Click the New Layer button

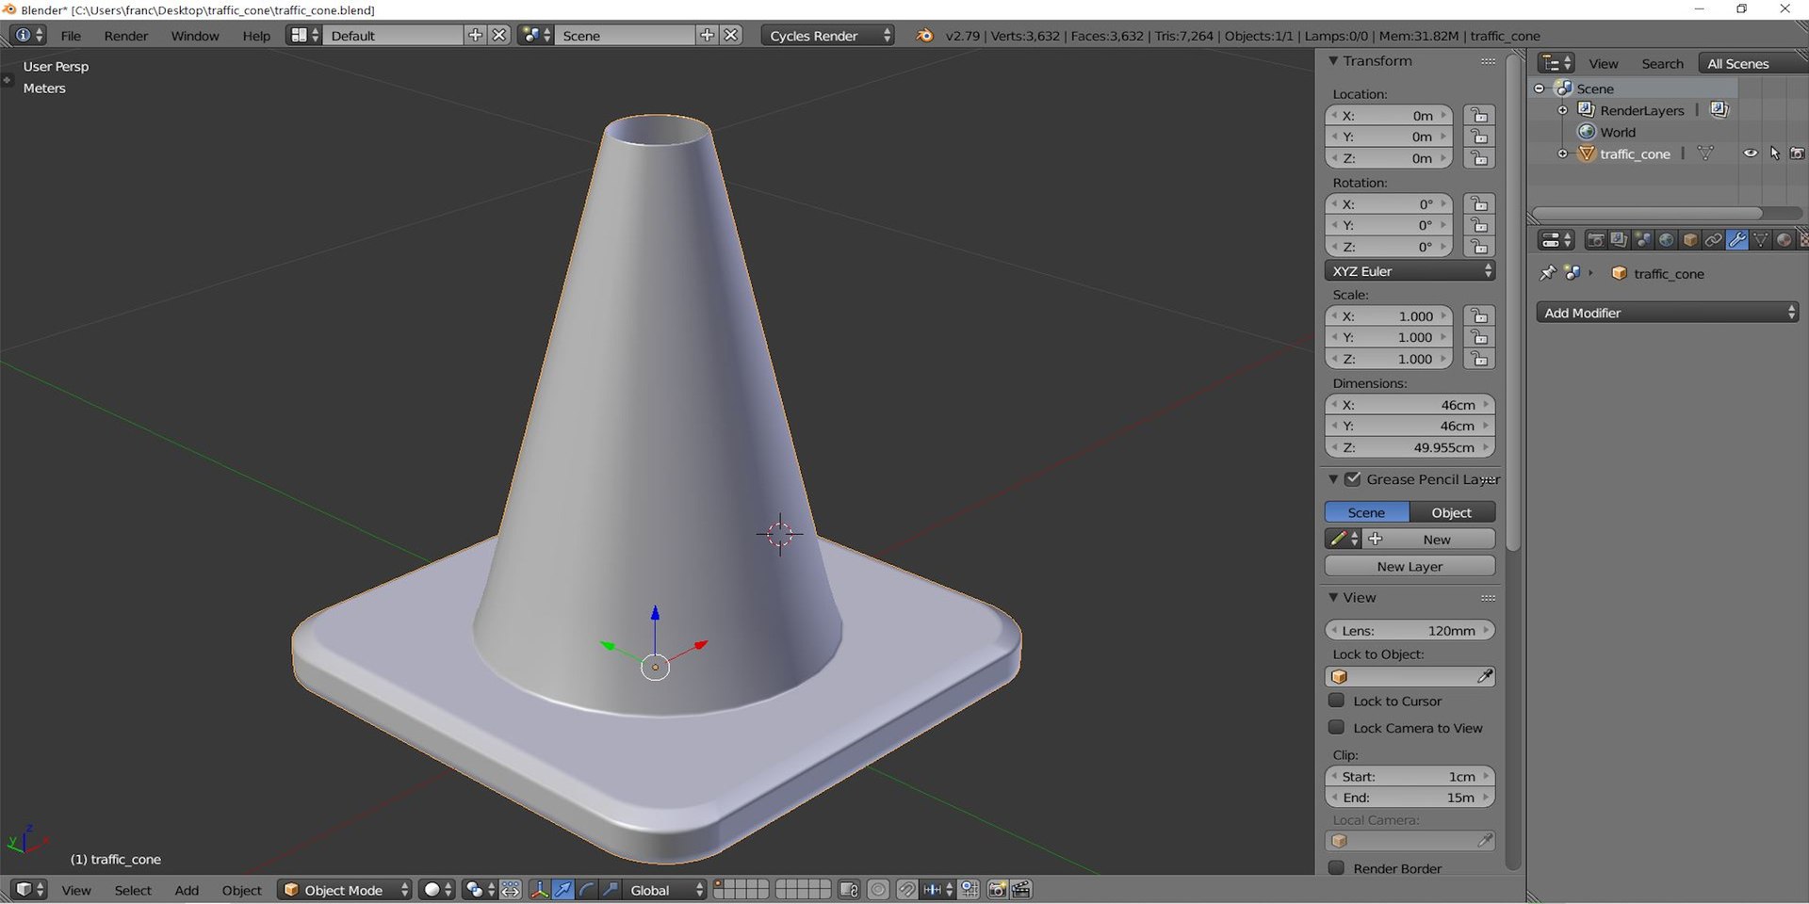1410,566
